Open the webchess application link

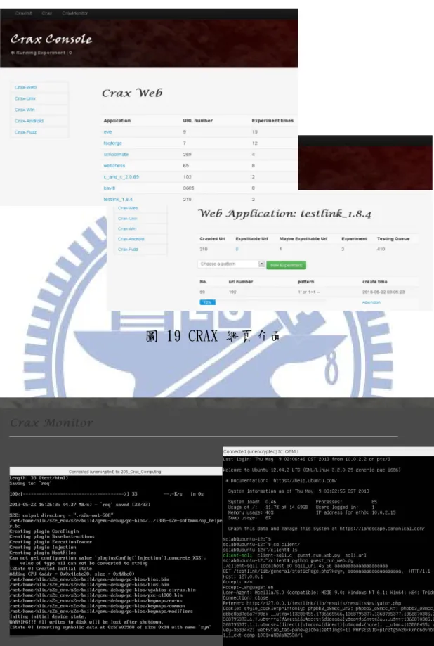114,165
